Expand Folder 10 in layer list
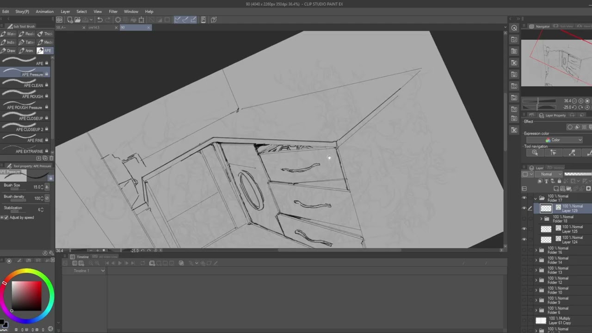Viewport: 592px width, 333px height. point(536,290)
